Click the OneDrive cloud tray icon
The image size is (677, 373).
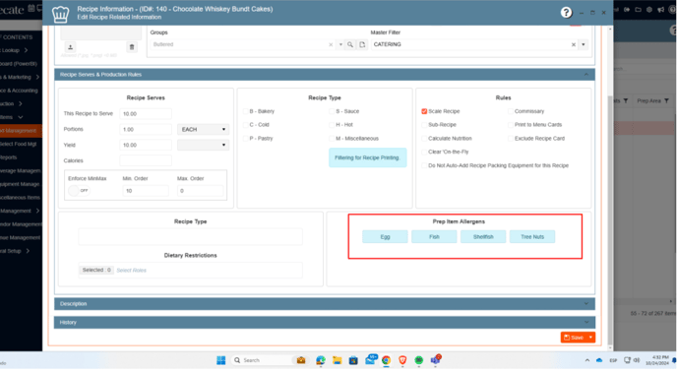point(599,360)
